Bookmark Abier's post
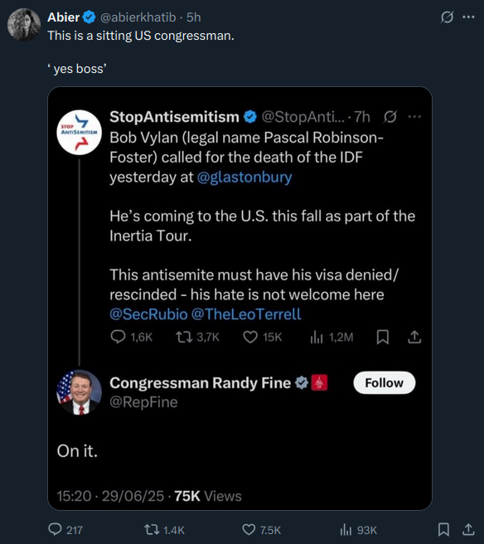 coord(443,529)
